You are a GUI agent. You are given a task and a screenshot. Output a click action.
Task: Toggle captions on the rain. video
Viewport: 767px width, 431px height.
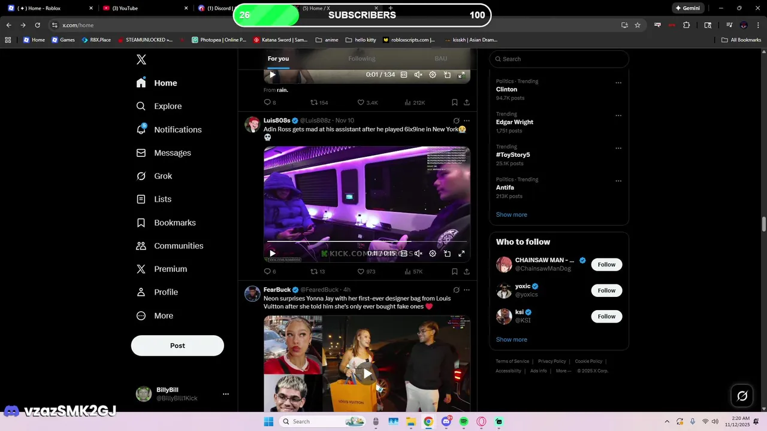[404, 75]
